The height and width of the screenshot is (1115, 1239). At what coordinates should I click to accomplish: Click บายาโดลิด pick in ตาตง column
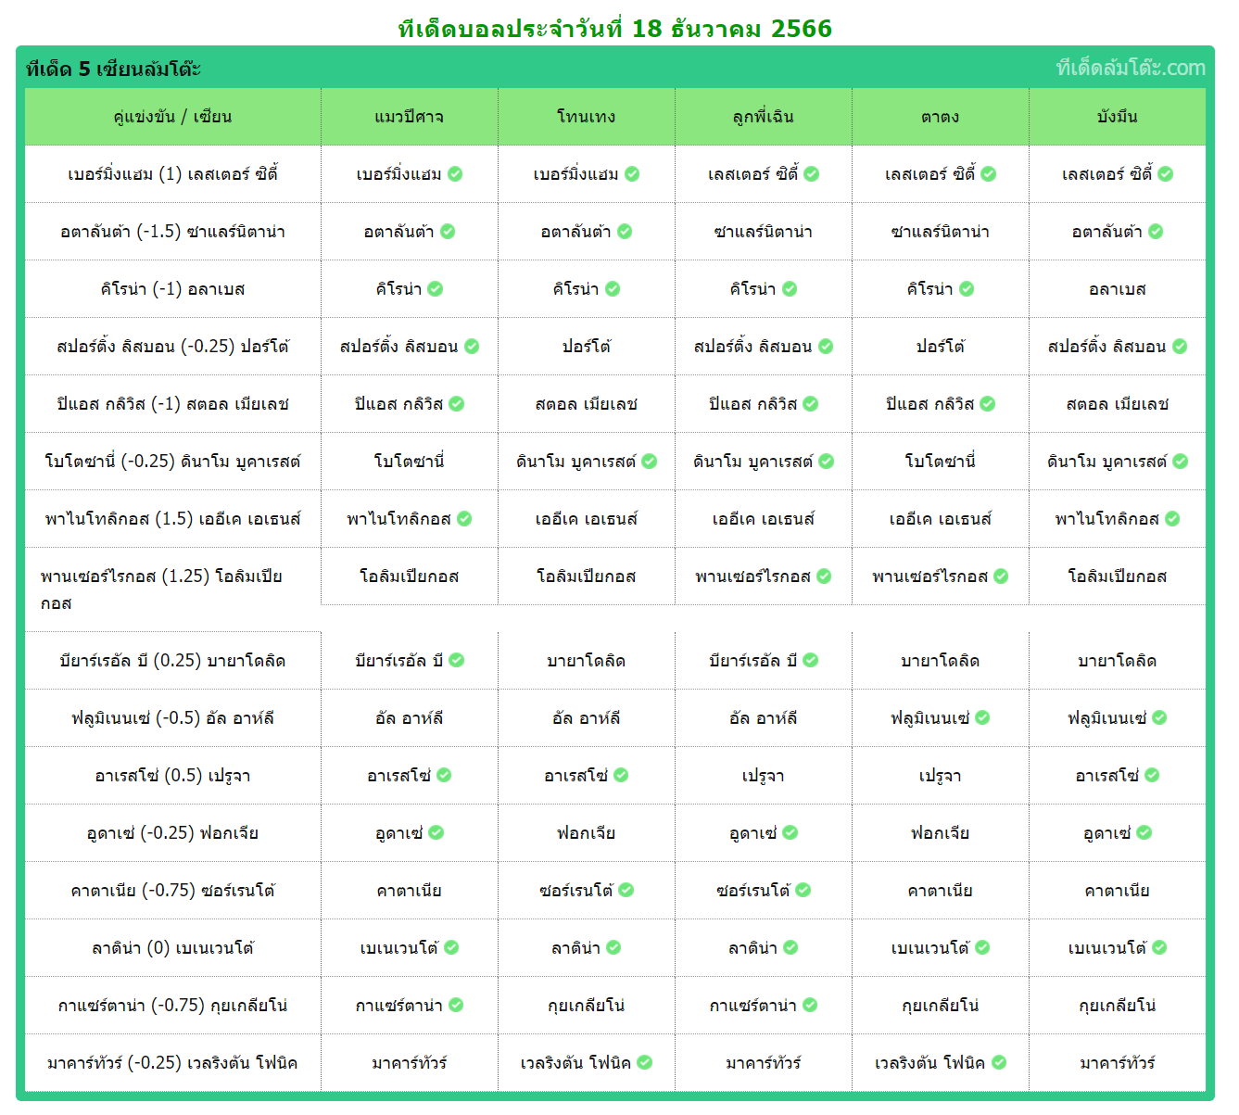941,661
